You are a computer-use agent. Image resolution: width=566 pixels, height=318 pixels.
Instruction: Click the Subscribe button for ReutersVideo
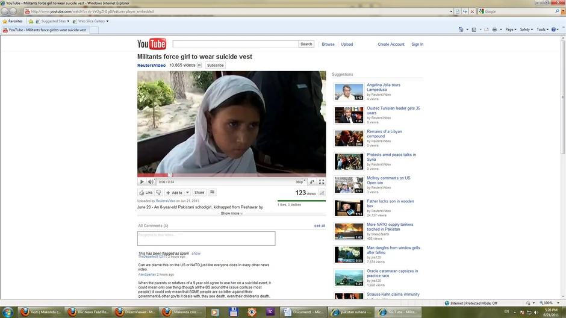point(215,65)
